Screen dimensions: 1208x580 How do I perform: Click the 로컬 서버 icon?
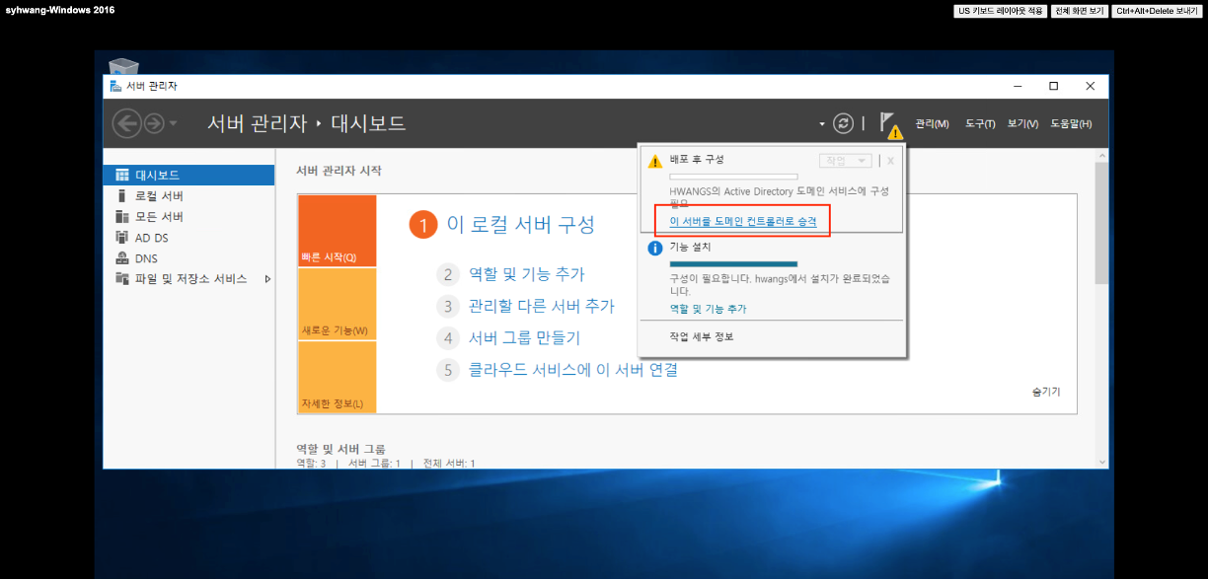coord(122,195)
